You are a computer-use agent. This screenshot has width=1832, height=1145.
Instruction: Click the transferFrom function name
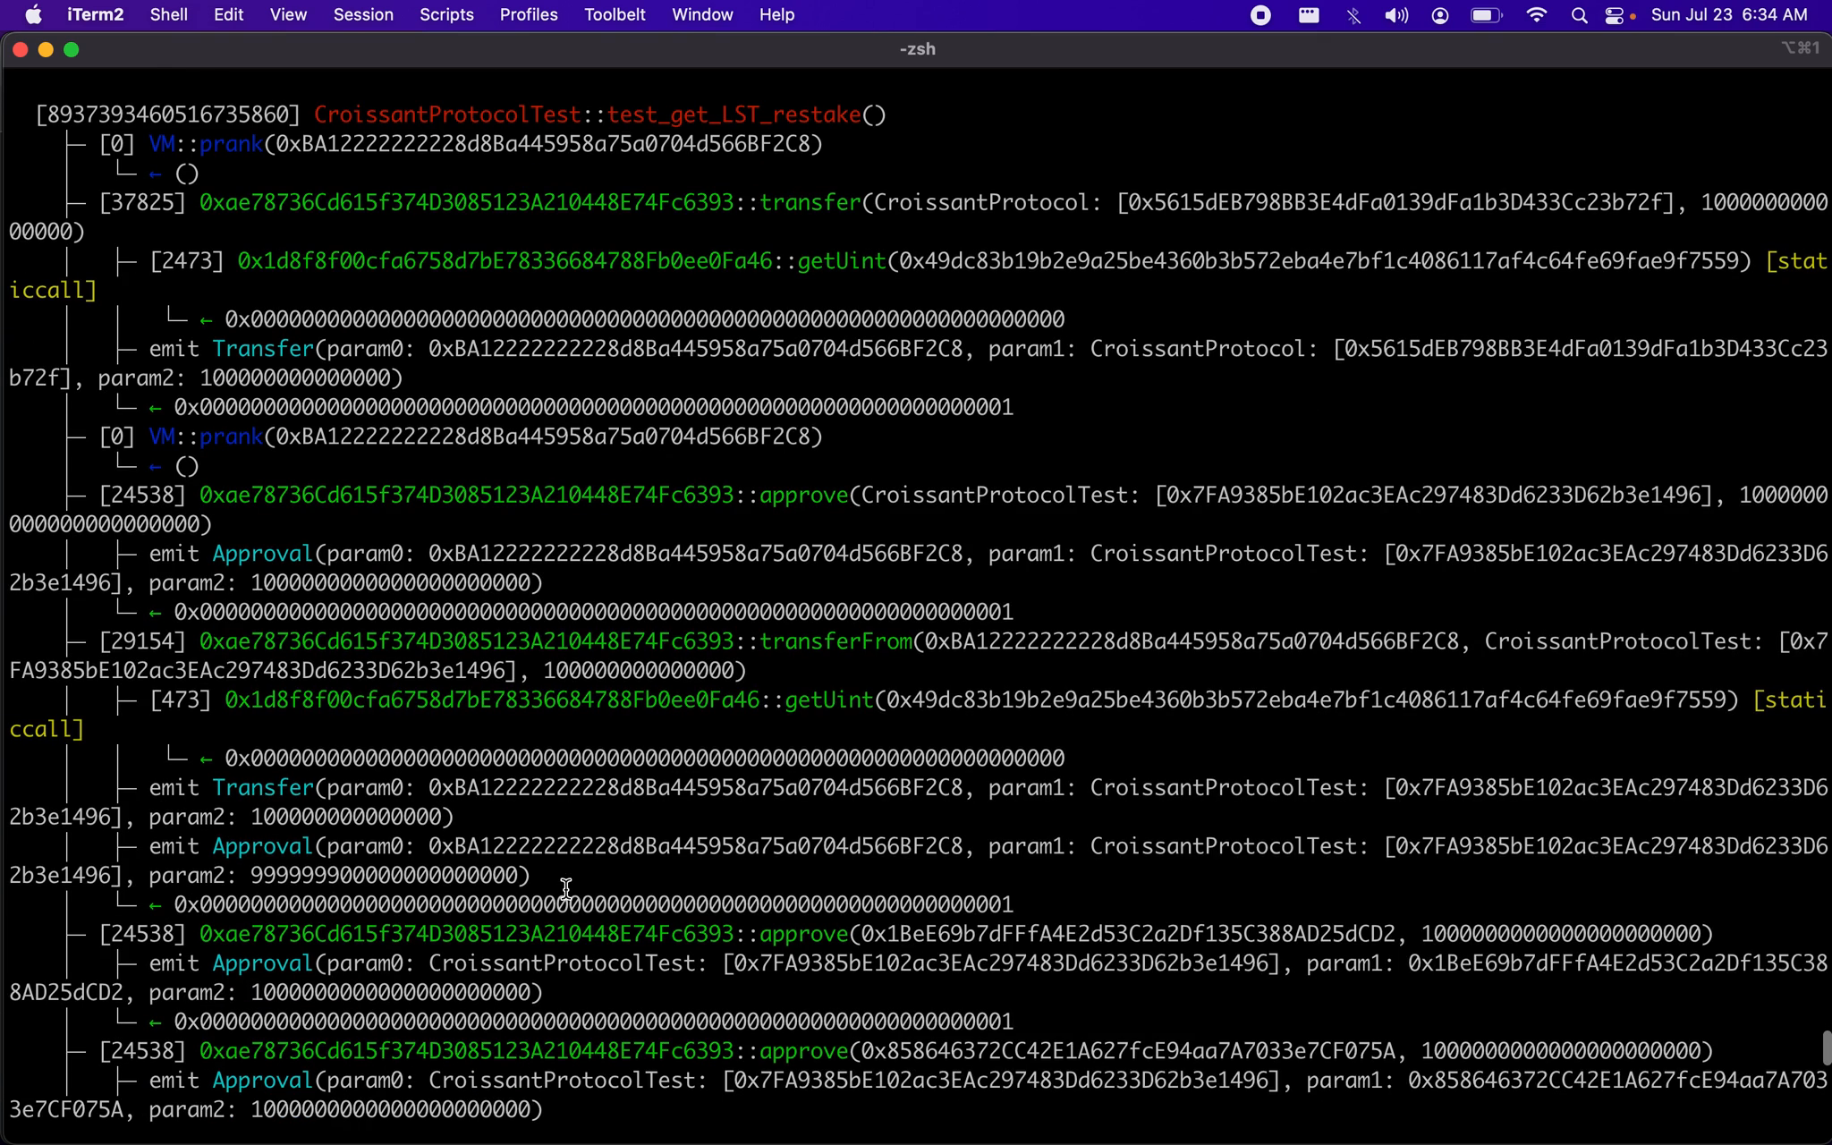836,641
